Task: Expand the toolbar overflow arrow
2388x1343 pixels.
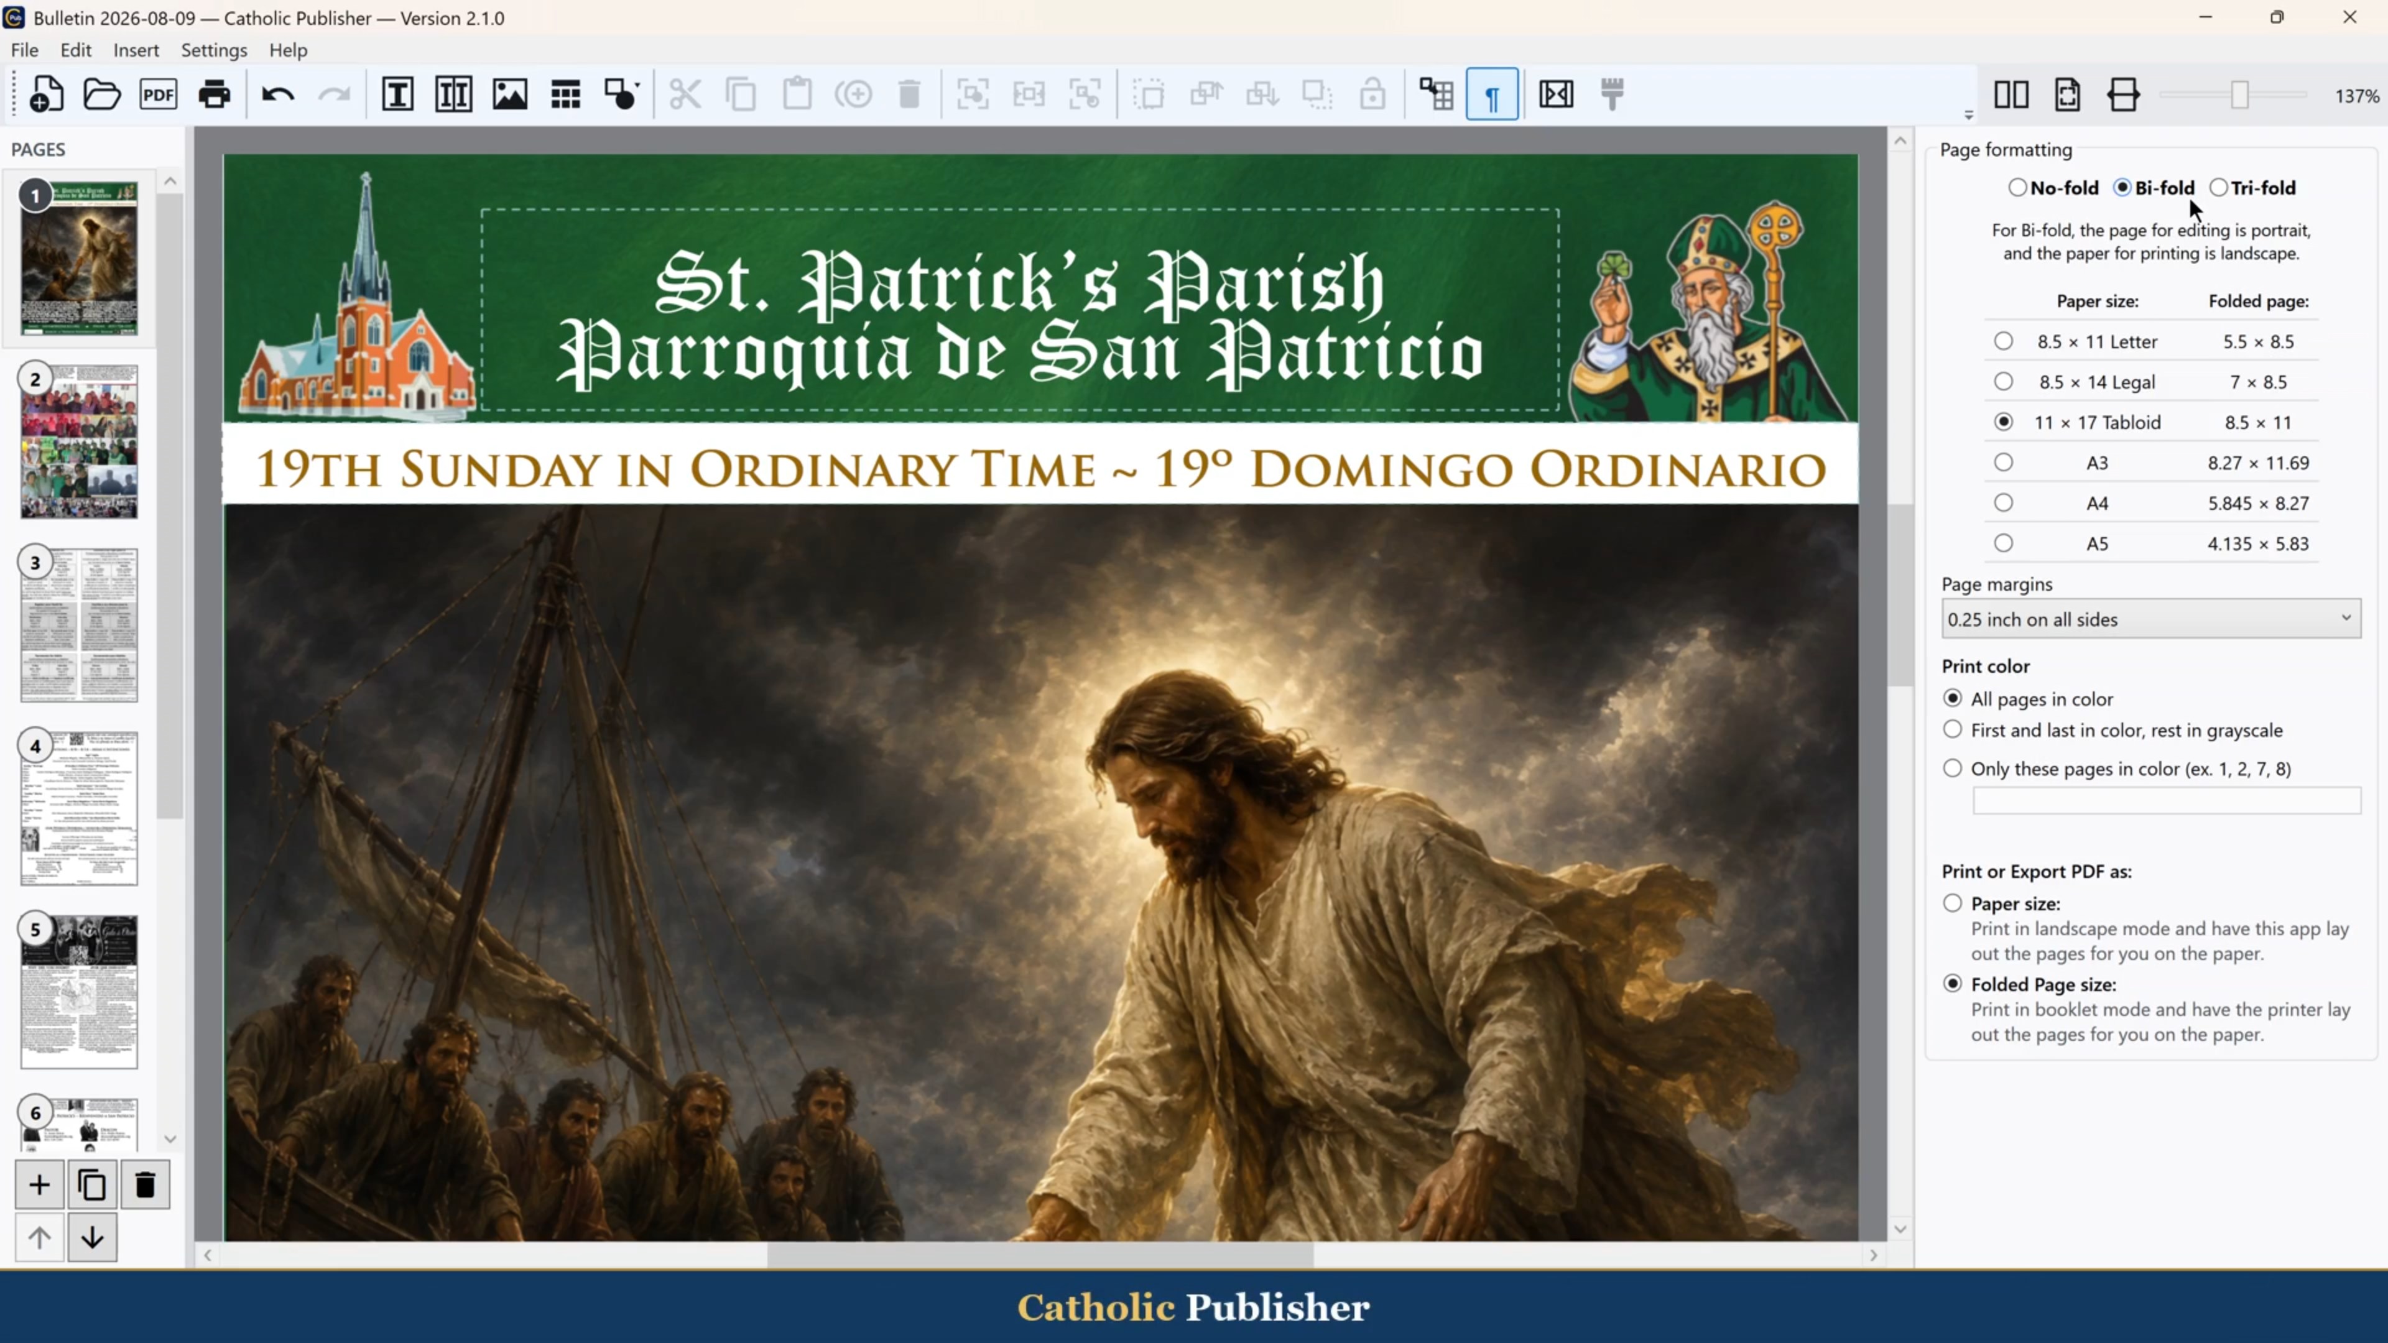Action: [1969, 116]
